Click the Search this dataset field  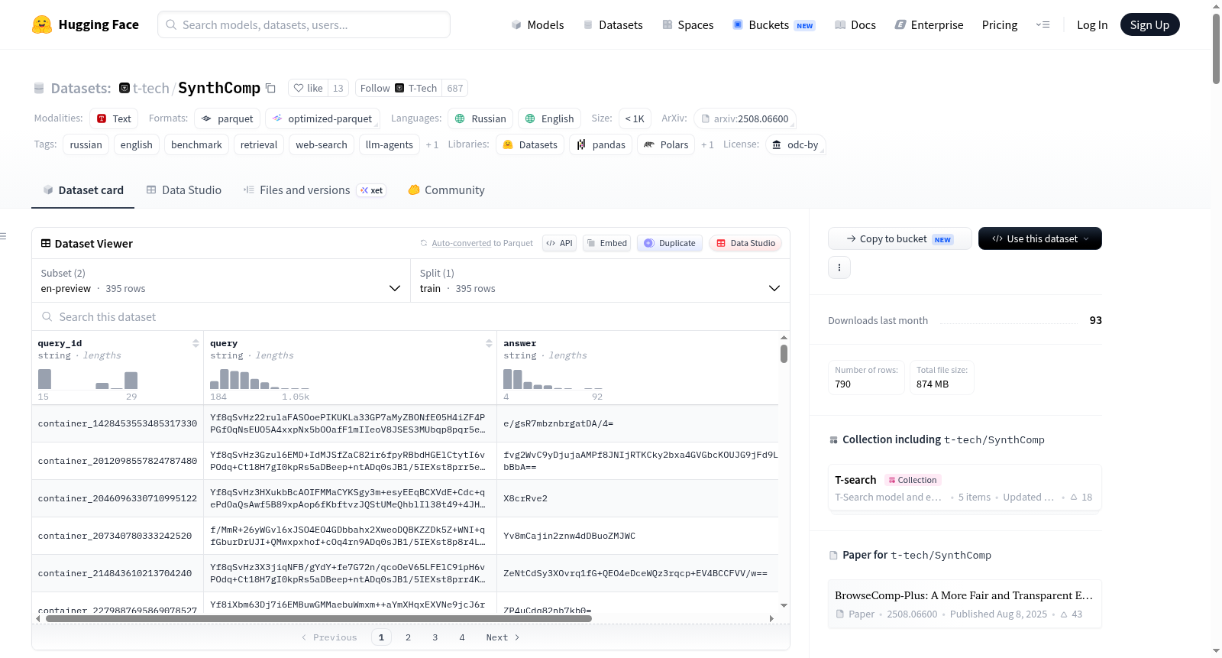click(411, 317)
